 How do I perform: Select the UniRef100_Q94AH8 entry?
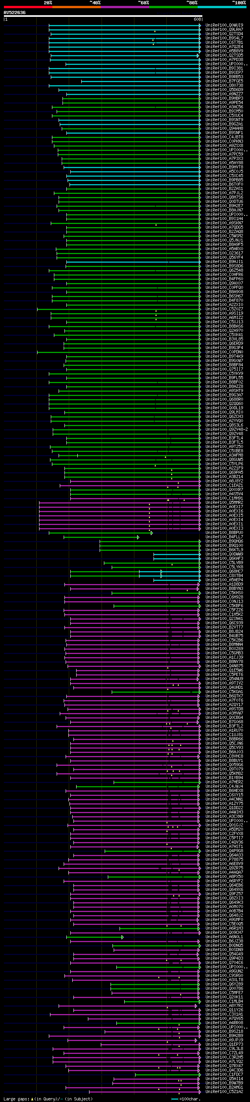[224, 128]
